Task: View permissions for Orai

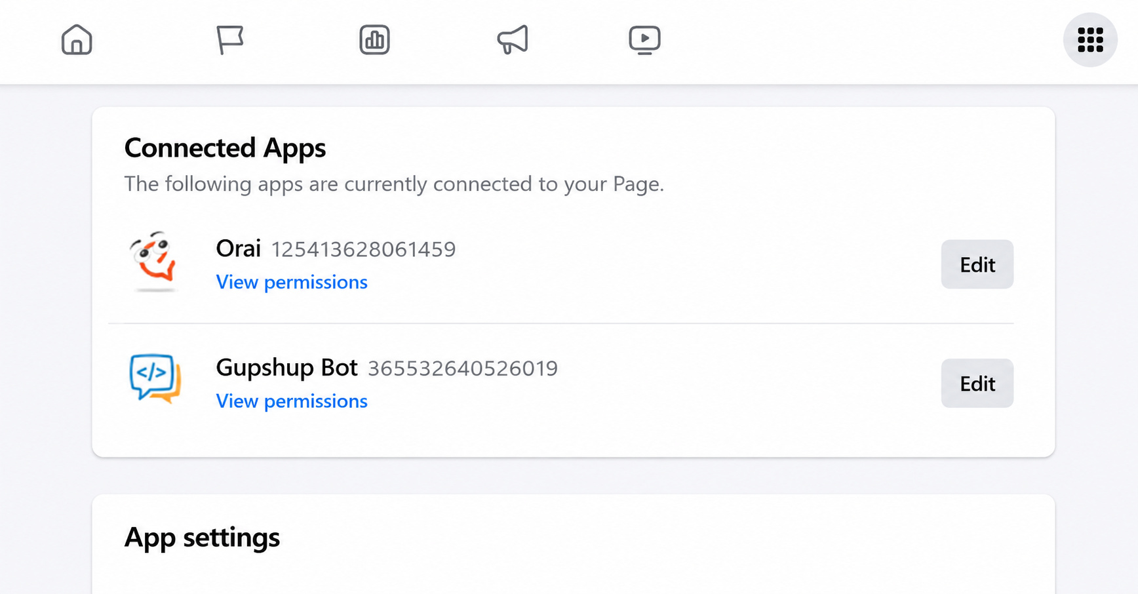Action: tap(292, 282)
